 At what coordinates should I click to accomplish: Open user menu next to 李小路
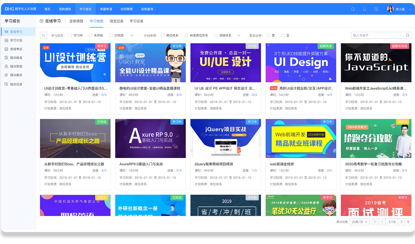pos(411,9)
